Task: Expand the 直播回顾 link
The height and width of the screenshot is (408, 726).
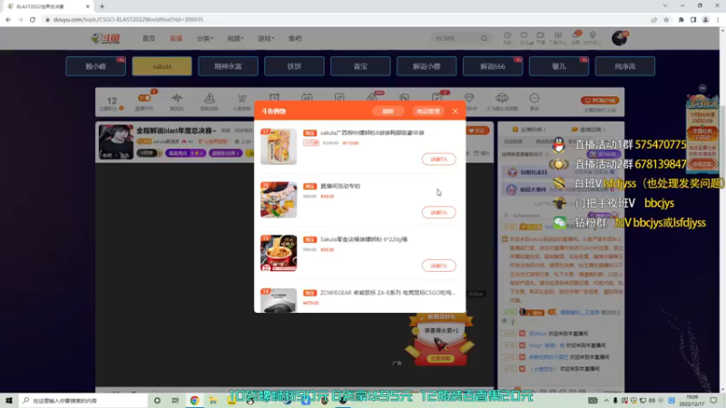Action: [588, 130]
